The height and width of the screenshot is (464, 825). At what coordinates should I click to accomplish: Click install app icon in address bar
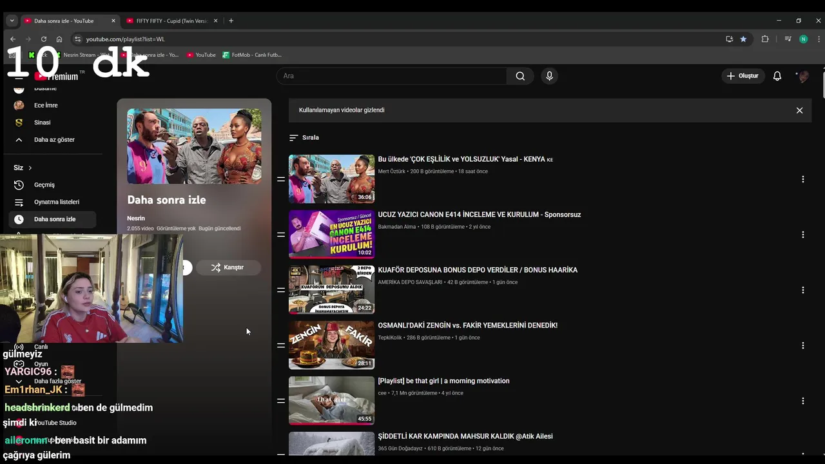729,39
